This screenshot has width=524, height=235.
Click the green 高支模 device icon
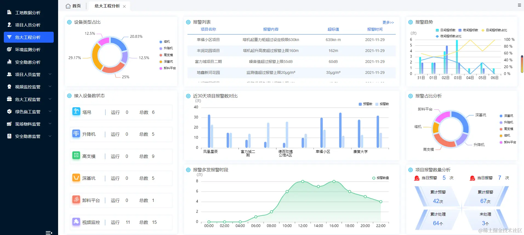76,155
